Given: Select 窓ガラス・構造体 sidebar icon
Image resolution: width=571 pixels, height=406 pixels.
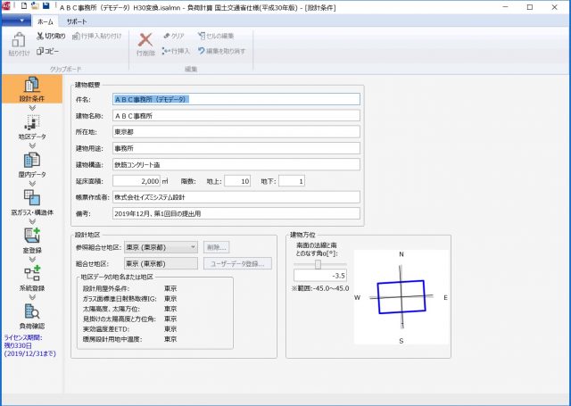Looking at the screenshot, I should (32, 202).
